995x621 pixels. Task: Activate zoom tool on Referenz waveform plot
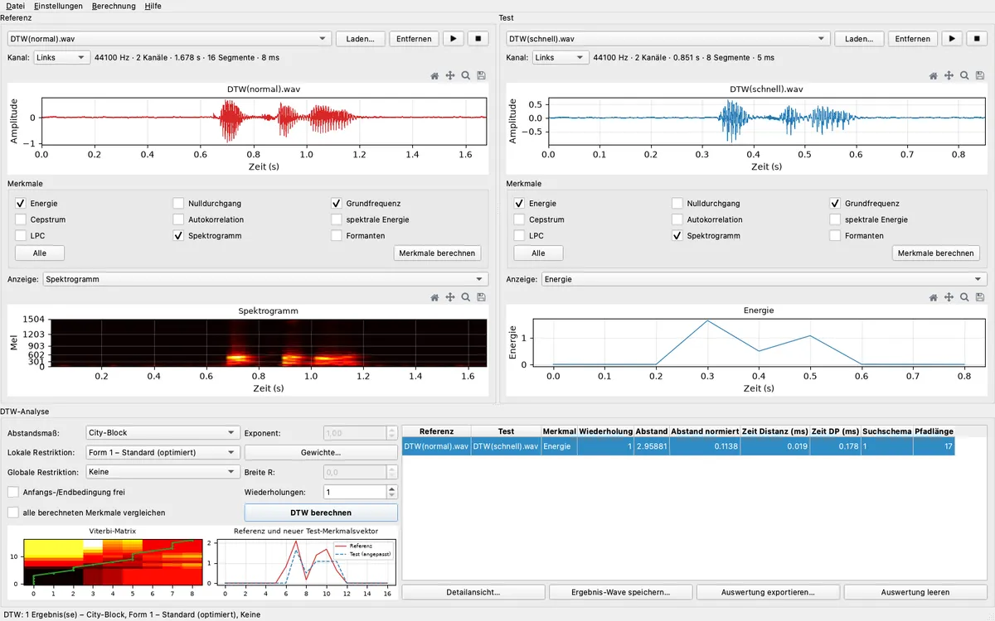pos(466,75)
